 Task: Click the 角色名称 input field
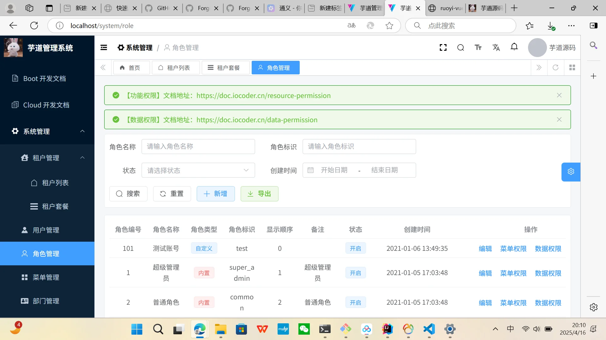pyautogui.click(x=198, y=146)
